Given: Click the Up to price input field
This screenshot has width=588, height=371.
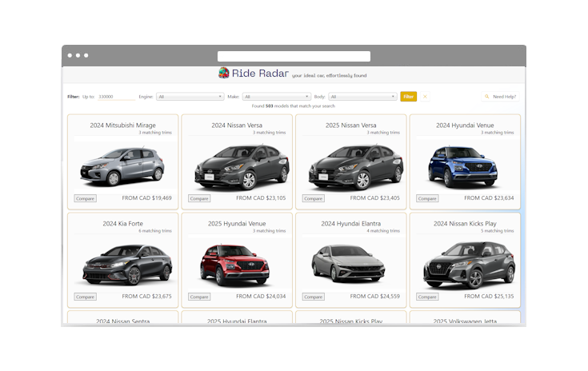Looking at the screenshot, I should (x=116, y=97).
